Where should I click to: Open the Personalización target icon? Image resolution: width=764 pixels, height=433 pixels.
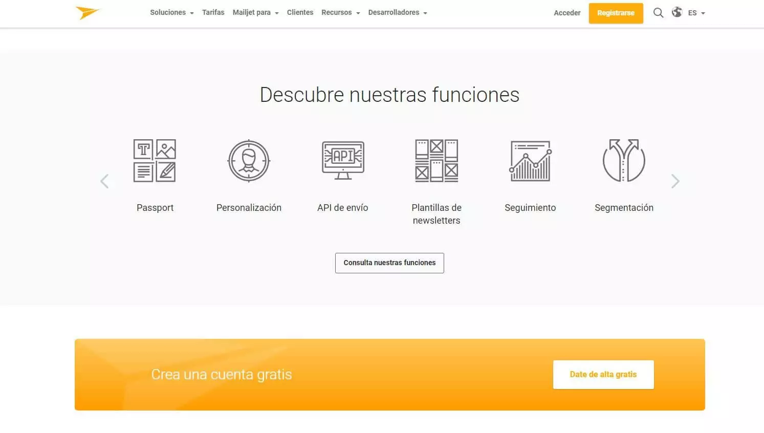249,161
